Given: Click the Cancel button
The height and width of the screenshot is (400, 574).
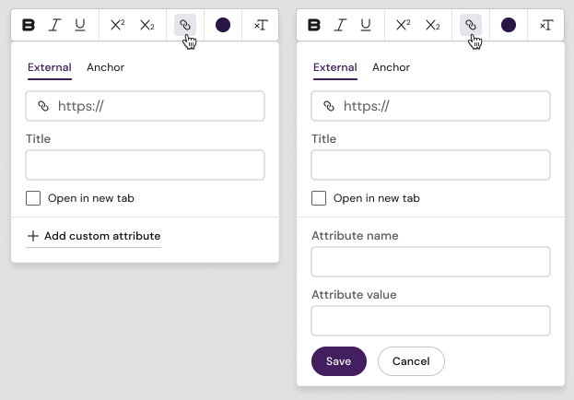Looking at the screenshot, I should click(411, 361).
